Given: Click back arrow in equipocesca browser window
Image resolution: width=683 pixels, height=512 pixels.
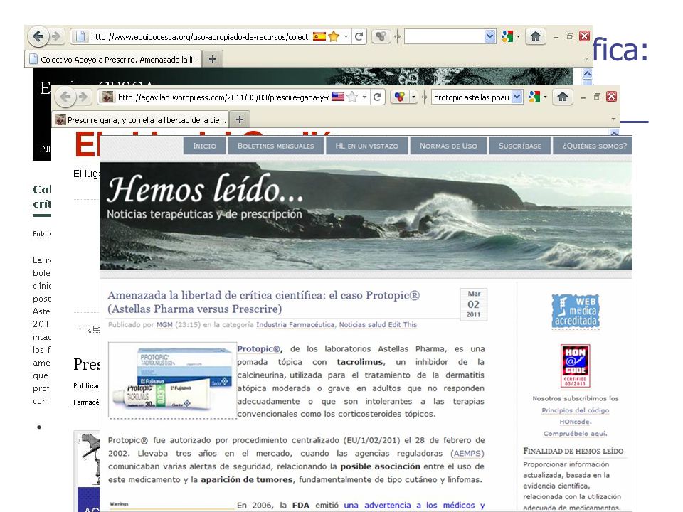Looking at the screenshot, I should click(x=38, y=36).
